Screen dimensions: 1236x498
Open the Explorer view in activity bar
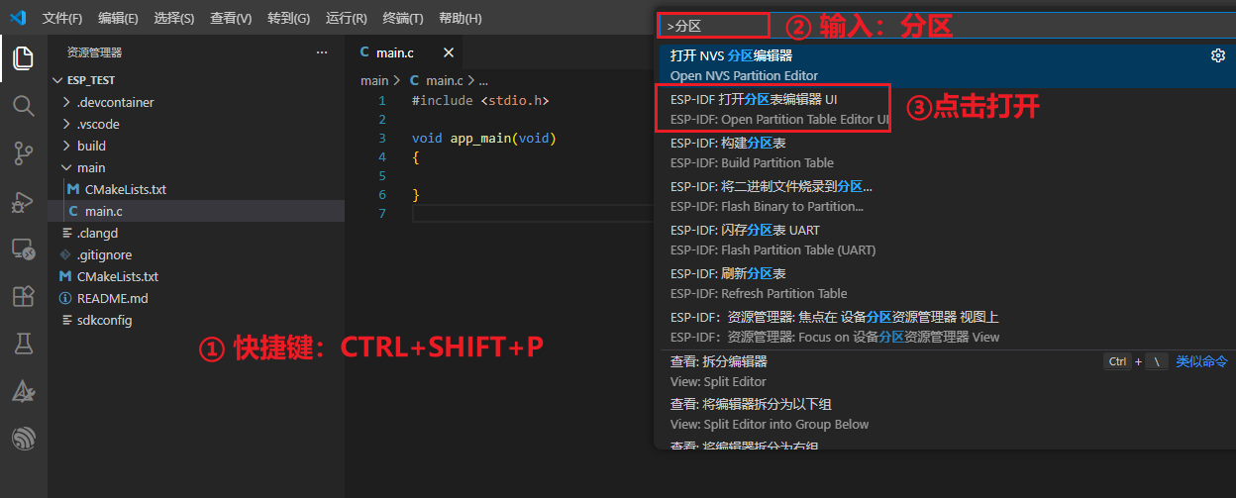pos(23,57)
